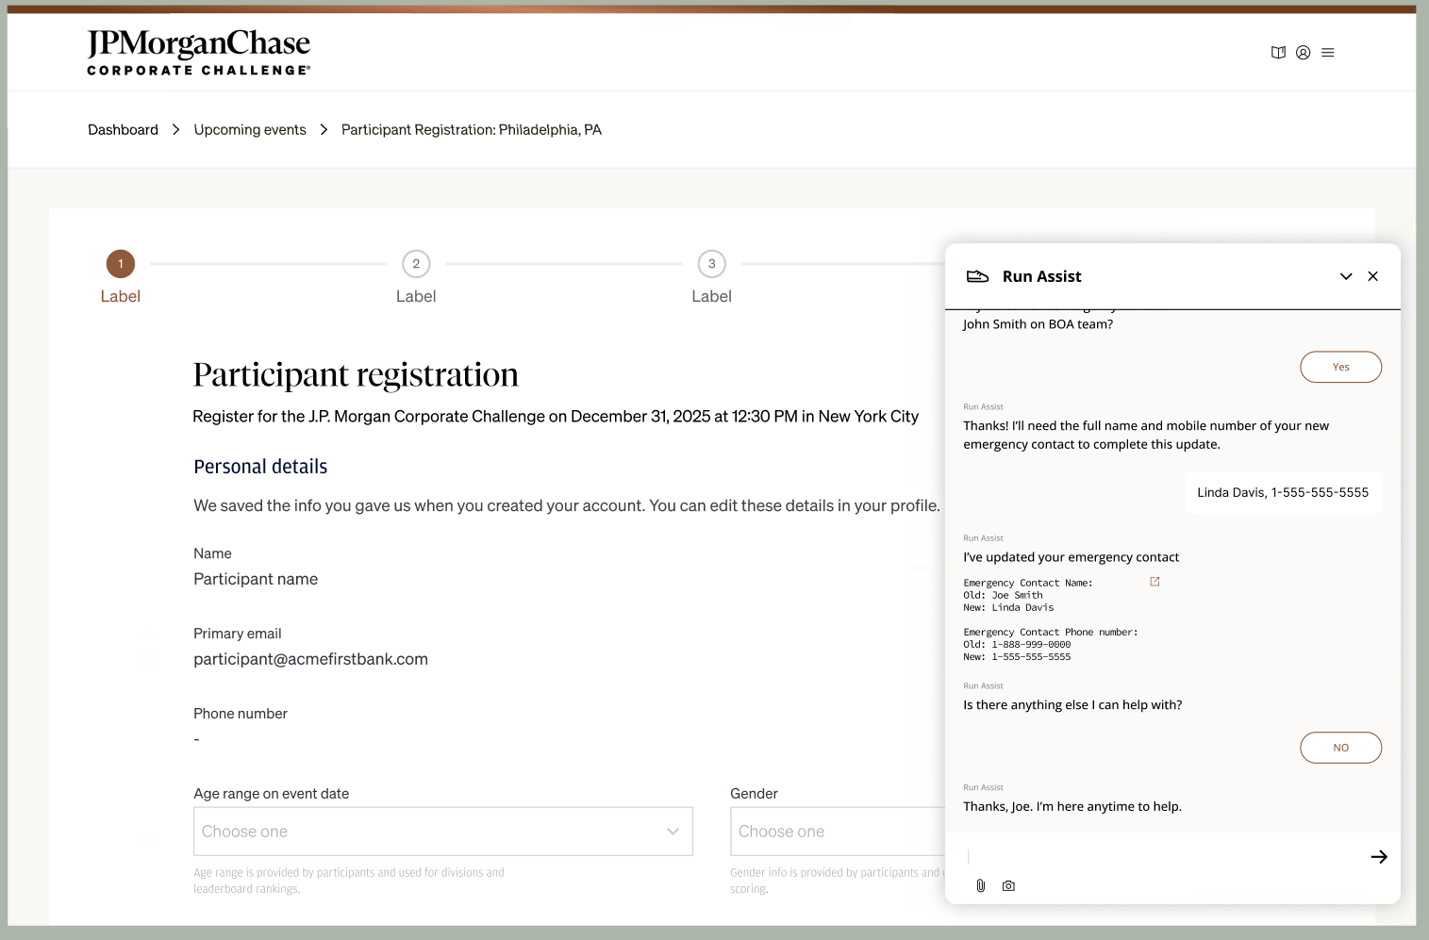1429x940 pixels.
Task: Click the 'Run Assist' panel title
Action: (x=1042, y=276)
